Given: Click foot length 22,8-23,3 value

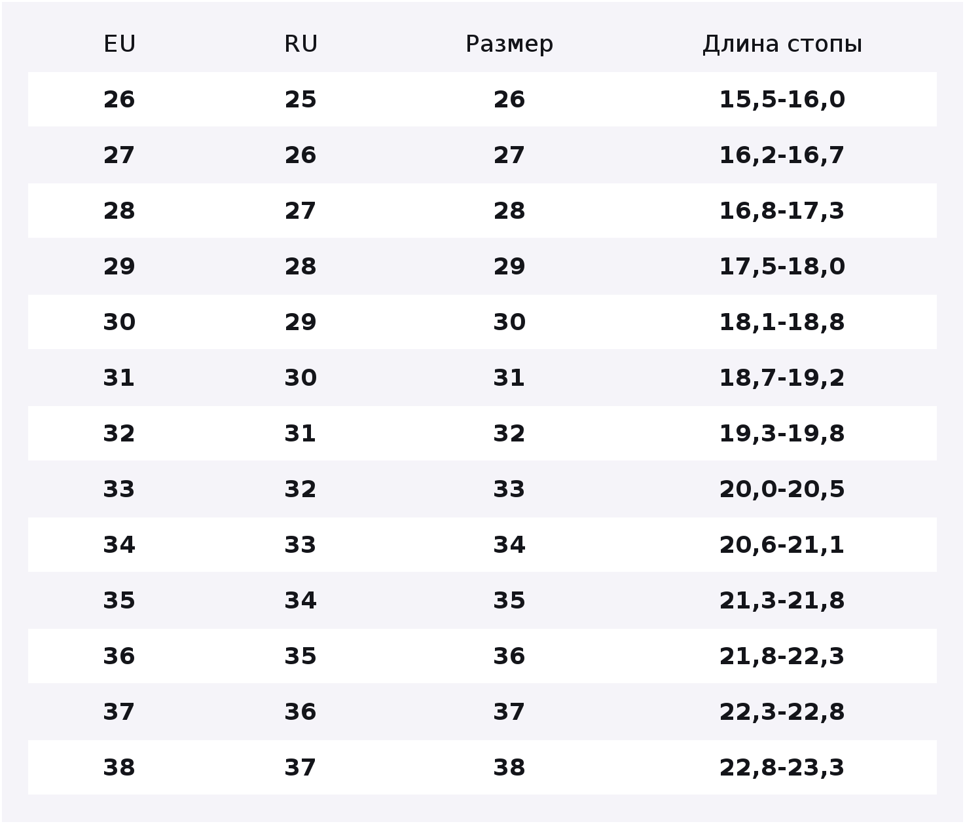Looking at the screenshot, I should 782,768.
